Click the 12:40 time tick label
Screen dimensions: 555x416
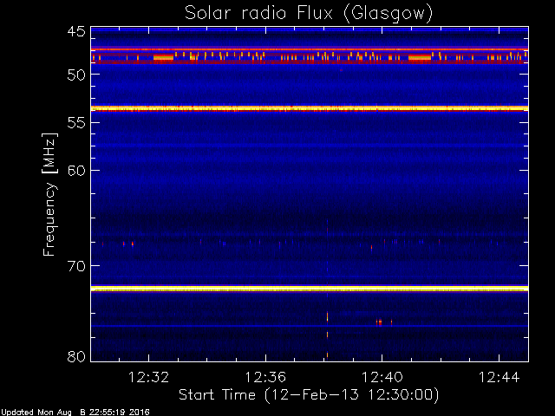(382, 377)
